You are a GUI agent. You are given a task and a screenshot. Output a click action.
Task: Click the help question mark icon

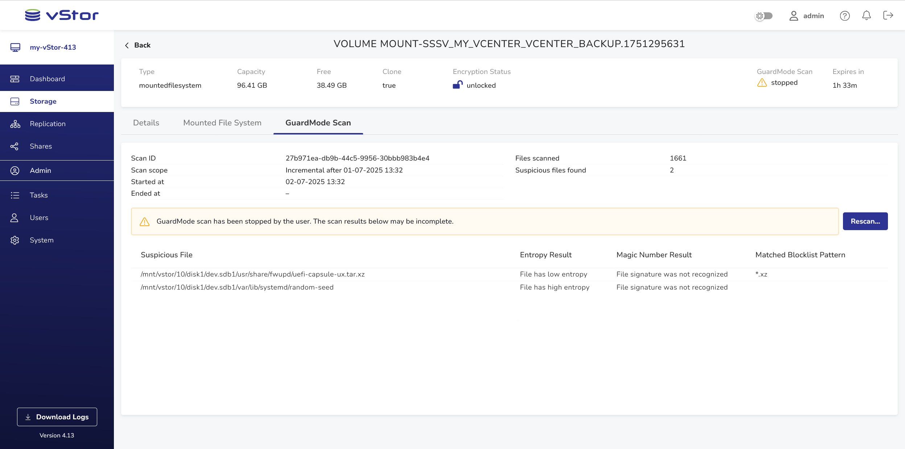coord(844,16)
